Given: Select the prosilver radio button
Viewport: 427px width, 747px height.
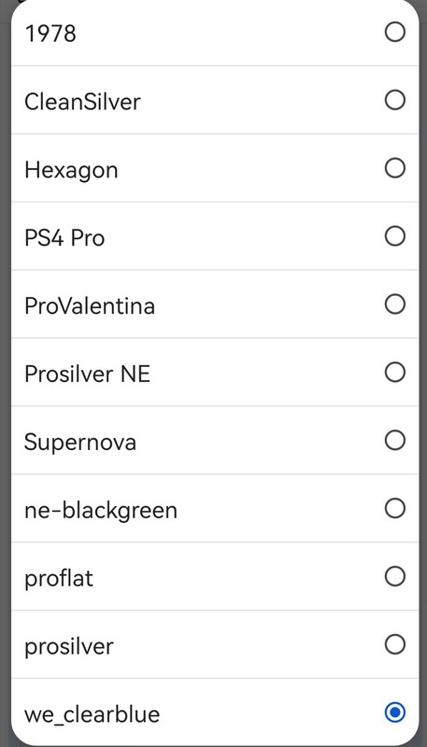Looking at the screenshot, I should tap(394, 645).
